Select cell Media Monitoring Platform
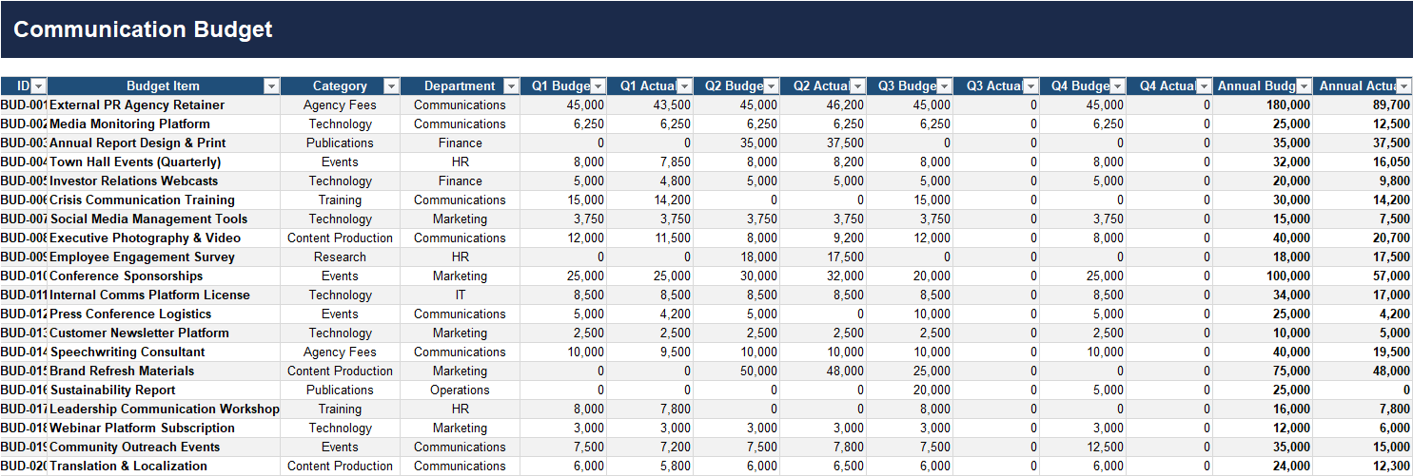The width and height of the screenshot is (1413, 476). [164, 124]
